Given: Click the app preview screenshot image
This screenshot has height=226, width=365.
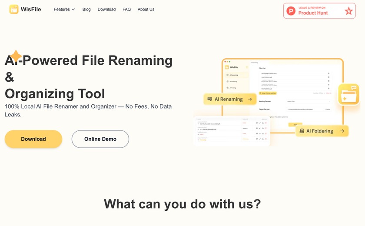Looking at the screenshot, I should (282, 96).
